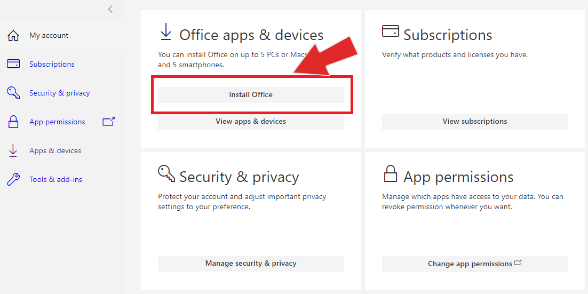The image size is (588, 294).
Task: Click View subscriptions button
Action: tap(475, 122)
